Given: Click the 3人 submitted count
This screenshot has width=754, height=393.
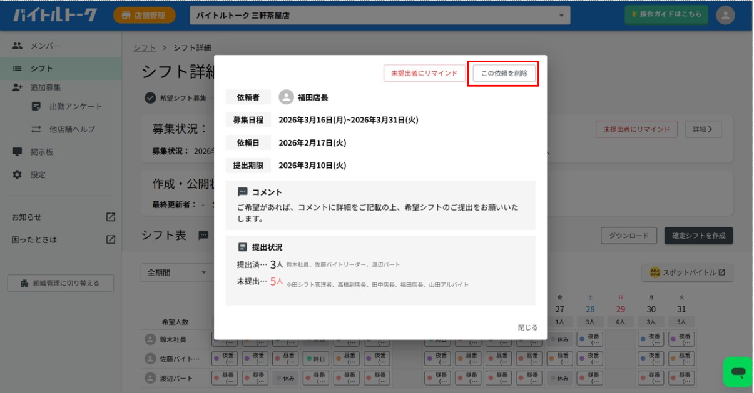Looking at the screenshot, I should [x=277, y=264].
